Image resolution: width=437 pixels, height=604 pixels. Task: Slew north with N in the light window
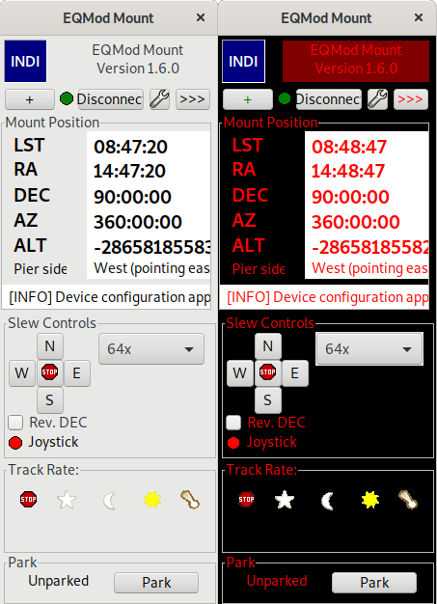click(x=50, y=346)
